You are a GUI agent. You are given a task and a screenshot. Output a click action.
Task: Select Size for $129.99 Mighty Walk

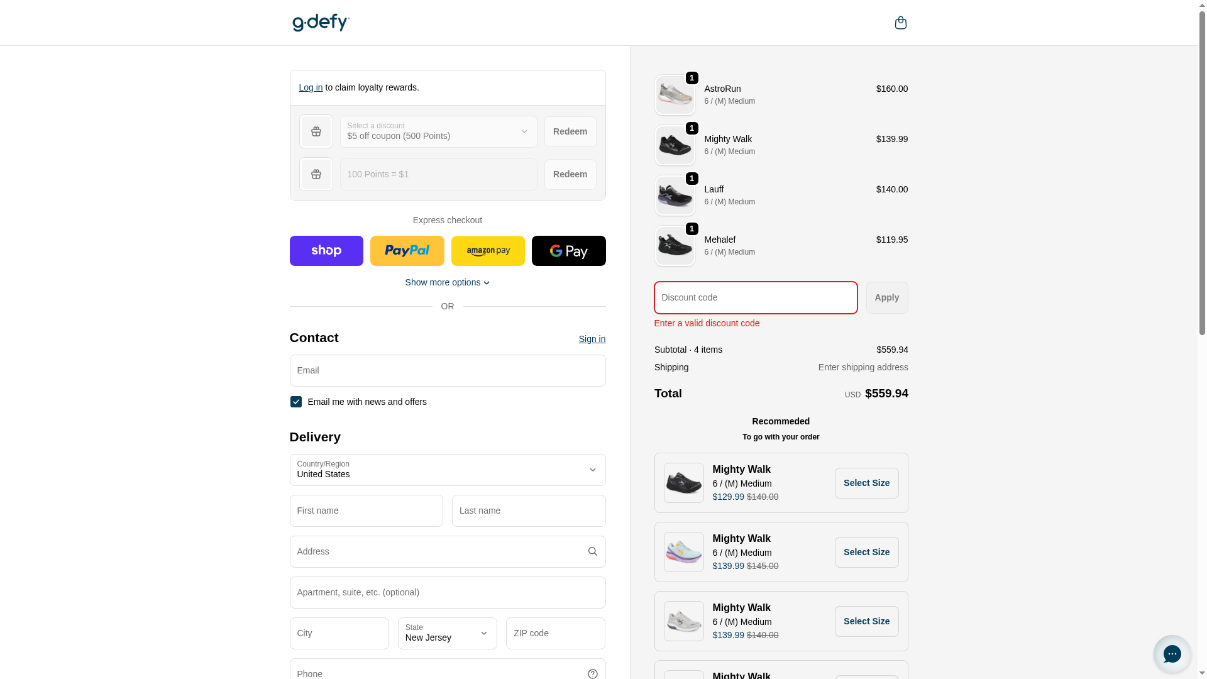click(866, 483)
